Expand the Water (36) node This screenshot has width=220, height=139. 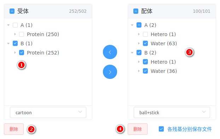pos(139,71)
